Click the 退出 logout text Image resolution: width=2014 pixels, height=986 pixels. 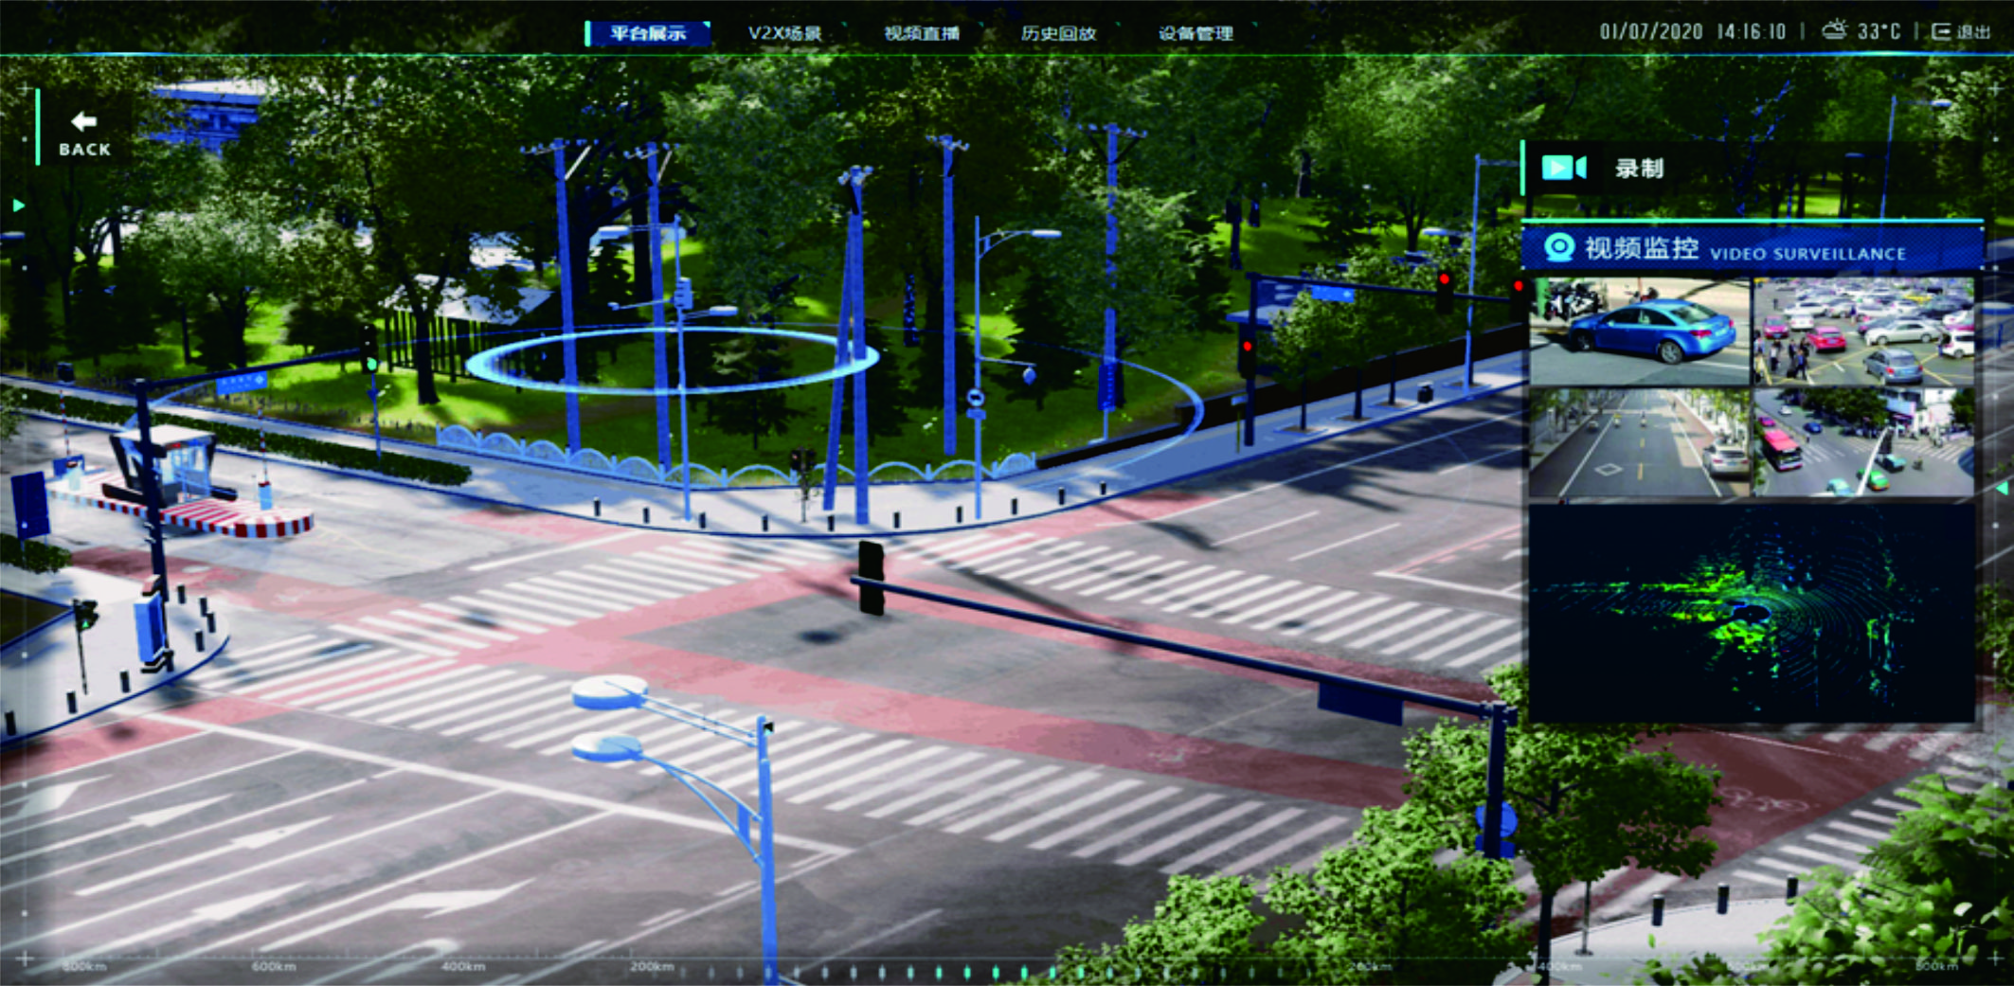(x=1974, y=31)
